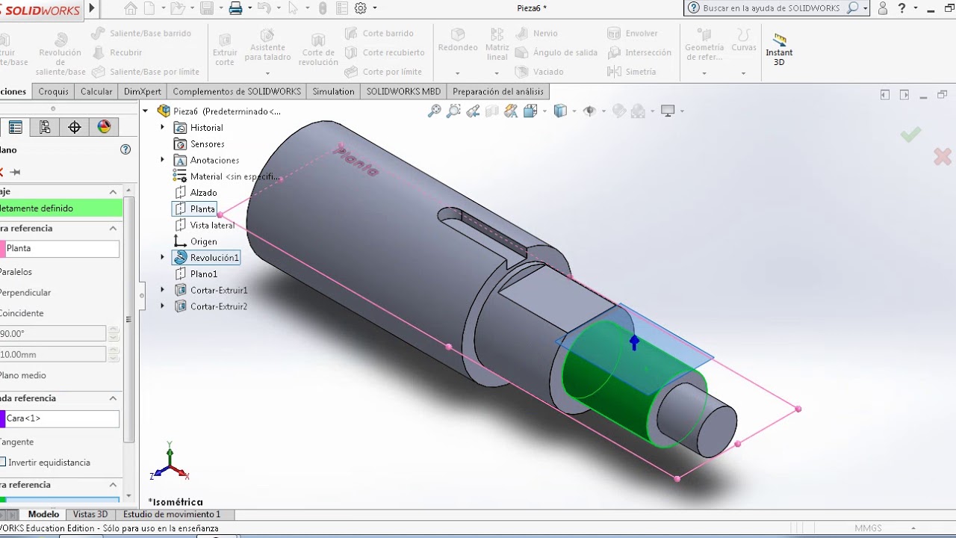Expand the Cortar-Extruir2 feature node
The width and height of the screenshot is (956, 538).
163,306
